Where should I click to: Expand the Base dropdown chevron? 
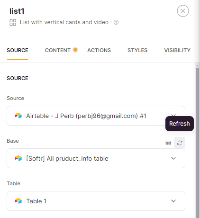(173, 158)
